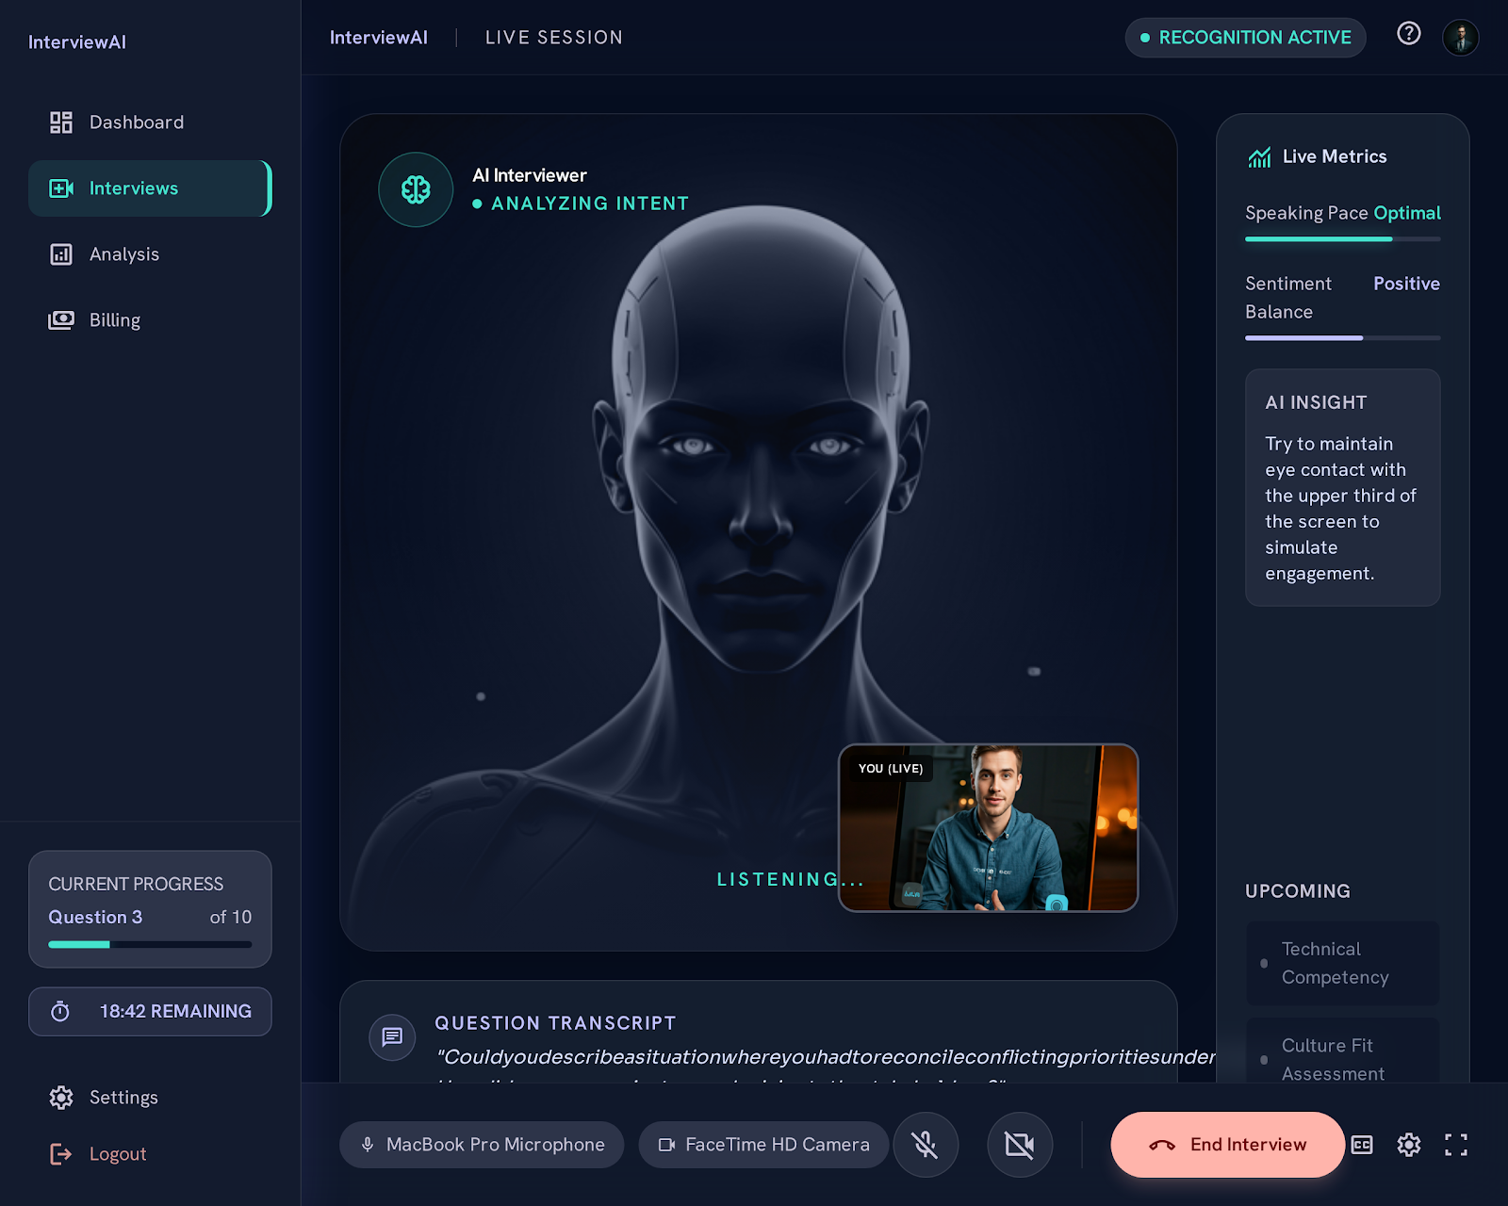Open session settings gear in bottom toolbar

1409,1145
